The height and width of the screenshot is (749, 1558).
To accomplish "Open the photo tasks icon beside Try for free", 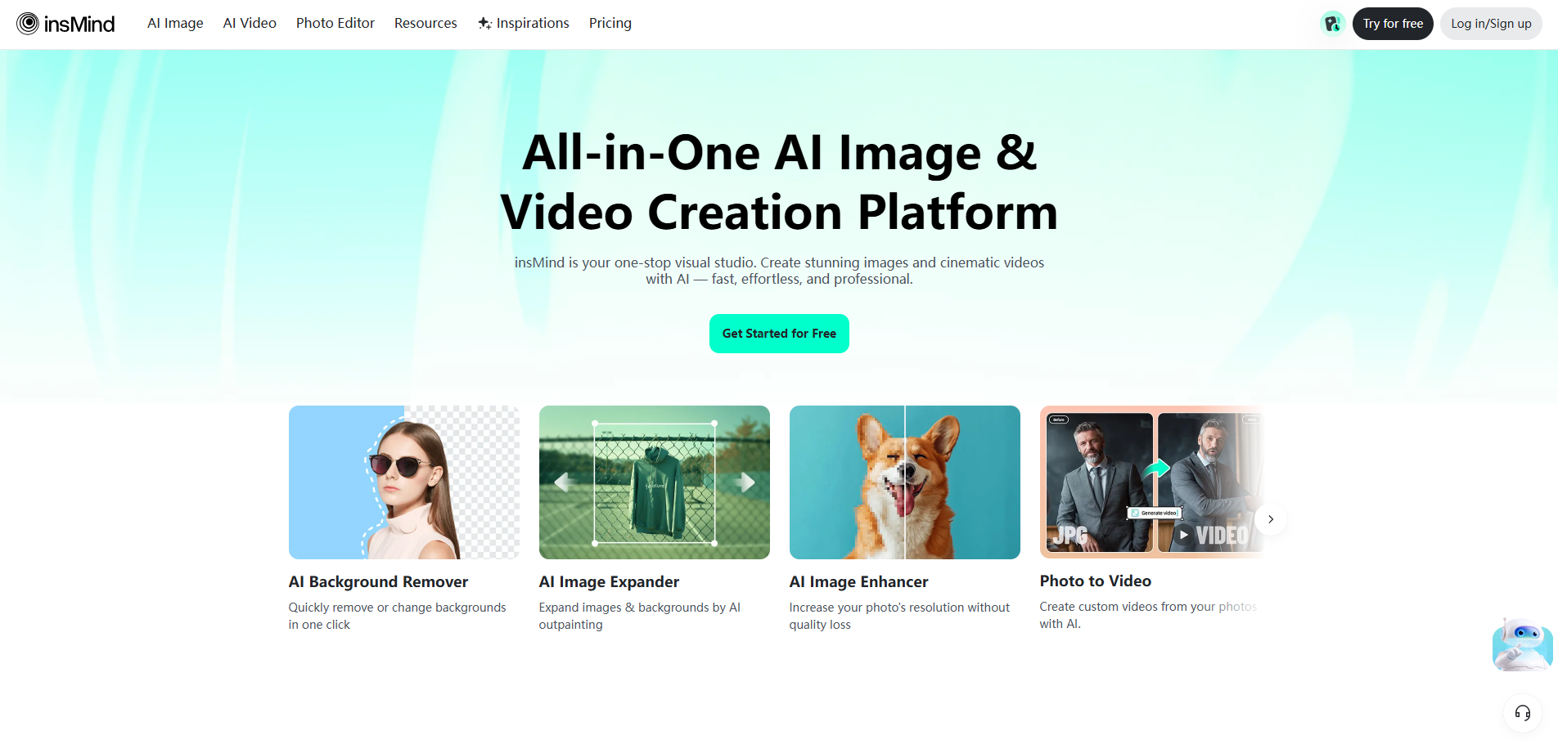I will click(x=1332, y=23).
